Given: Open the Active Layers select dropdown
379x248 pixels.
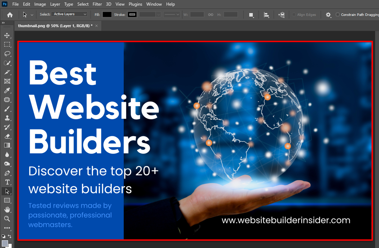Looking at the screenshot, I should pyautogui.click(x=69, y=14).
